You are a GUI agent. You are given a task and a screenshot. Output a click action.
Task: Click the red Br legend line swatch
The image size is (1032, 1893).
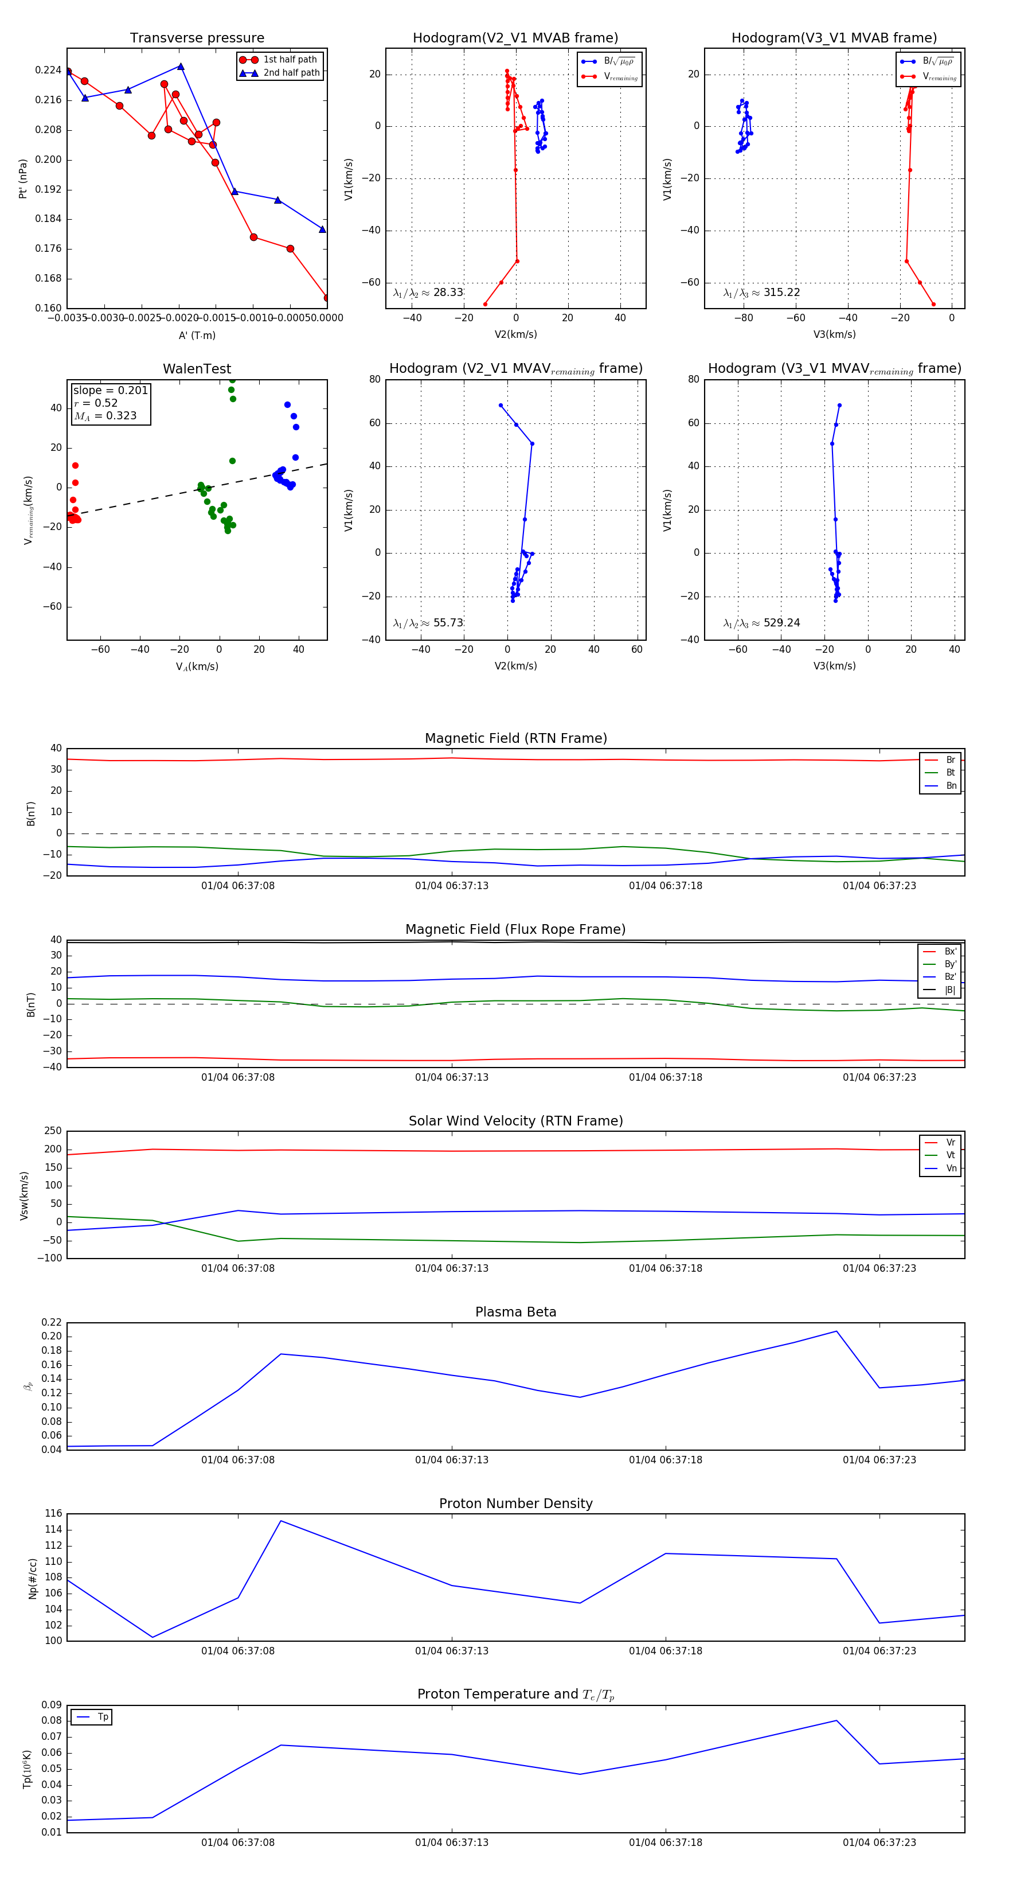931,760
